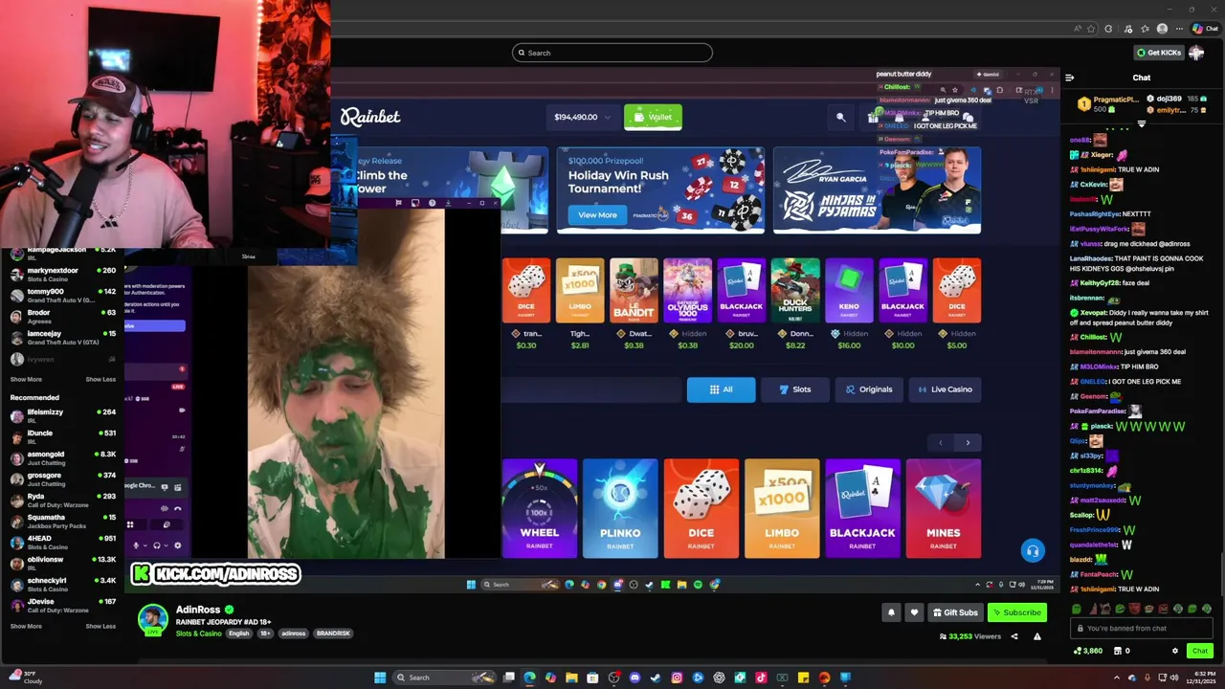Image resolution: width=1225 pixels, height=689 pixels.
Task: Open Brodor channel in sidebar
Action: (x=62, y=316)
